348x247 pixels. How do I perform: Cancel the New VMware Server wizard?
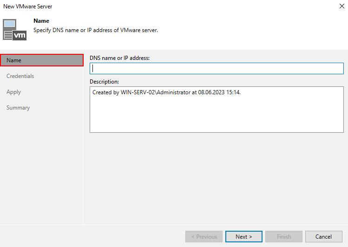click(x=323, y=237)
